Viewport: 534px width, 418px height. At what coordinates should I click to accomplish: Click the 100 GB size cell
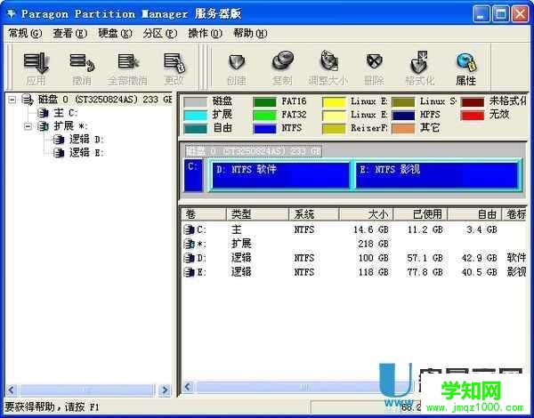[x=373, y=258]
